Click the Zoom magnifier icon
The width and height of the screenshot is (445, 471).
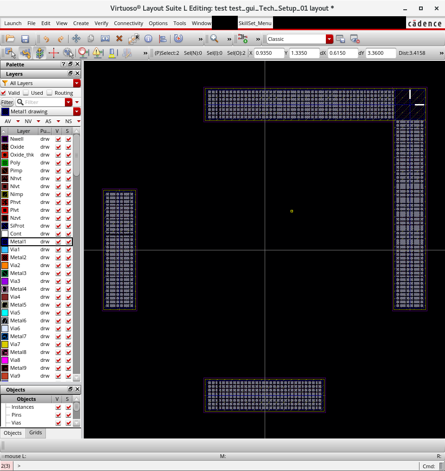point(214,39)
